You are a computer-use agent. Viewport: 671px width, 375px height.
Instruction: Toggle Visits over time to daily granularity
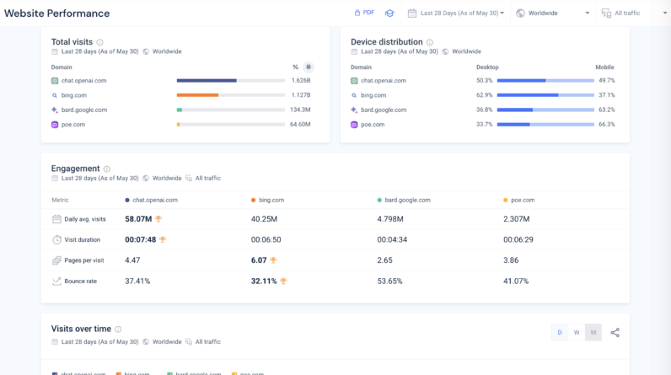point(559,333)
